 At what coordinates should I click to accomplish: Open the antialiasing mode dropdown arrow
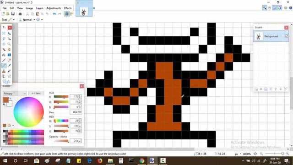coord(42,20)
